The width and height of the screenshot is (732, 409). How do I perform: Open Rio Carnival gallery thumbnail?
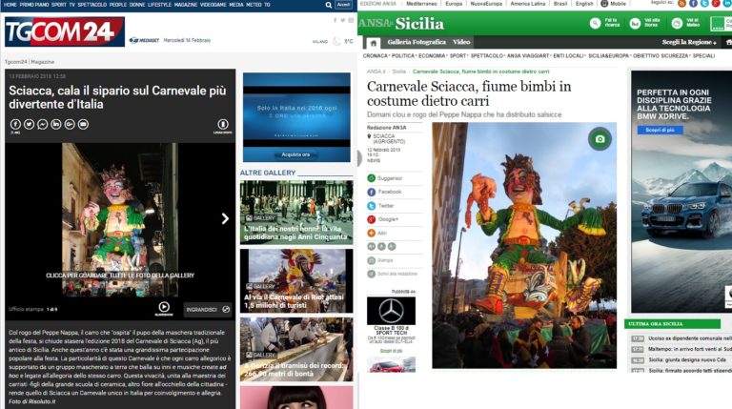(x=296, y=281)
